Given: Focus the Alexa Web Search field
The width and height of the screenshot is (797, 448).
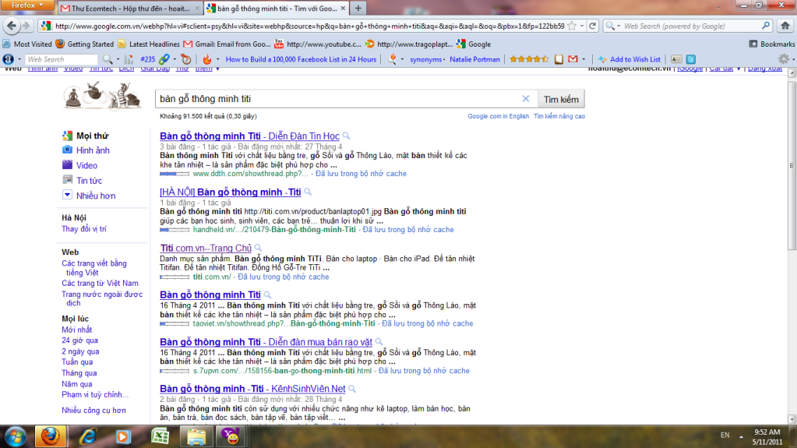Looking at the screenshot, I should pyautogui.click(x=61, y=59).
